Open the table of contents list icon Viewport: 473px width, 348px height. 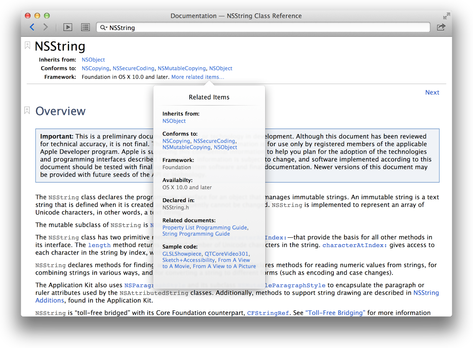click(x=85, y=27)
